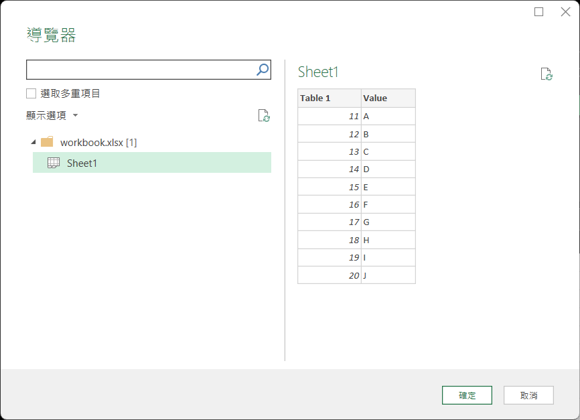Enable the 選取多重項目 checkbox
Viewport: 580px width, 420px height.
coord(31,94)
